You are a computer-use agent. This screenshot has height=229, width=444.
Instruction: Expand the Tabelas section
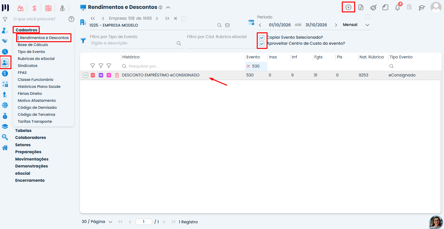point(23,131)
